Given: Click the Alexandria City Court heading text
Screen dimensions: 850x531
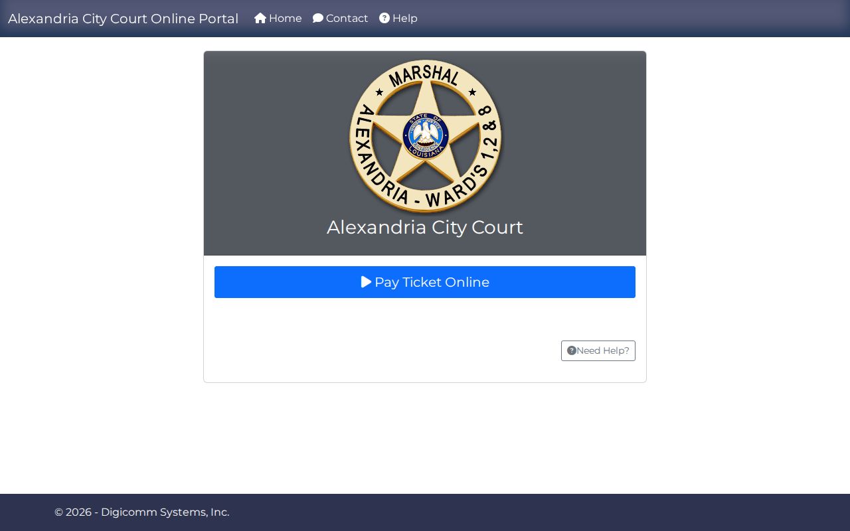Looking at the screenshot, I should click(425, 227).
